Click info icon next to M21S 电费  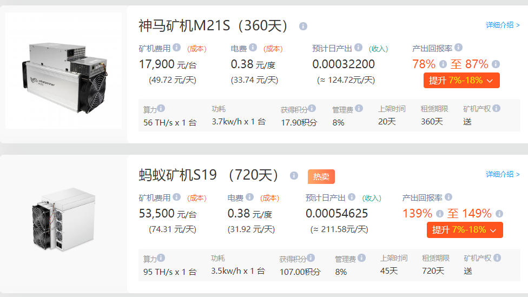click(x=253, y=48)
